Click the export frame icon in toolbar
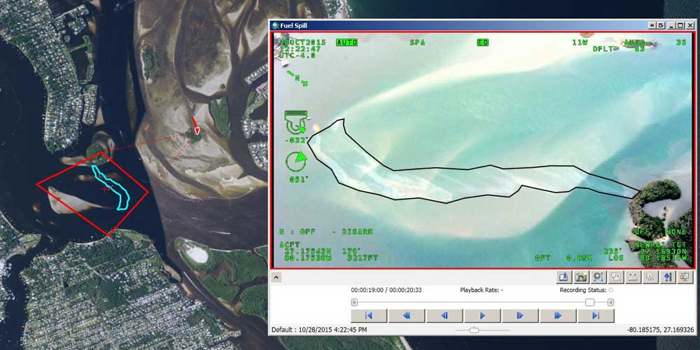 pos(564,277)
